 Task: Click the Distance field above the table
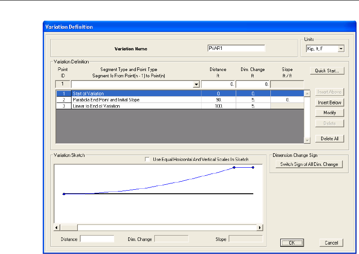coord(218,84)
